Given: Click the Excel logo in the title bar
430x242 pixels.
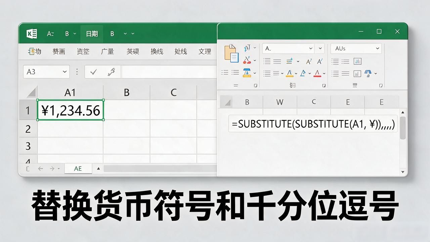Looking at the screenshot, I should [32, 34].
